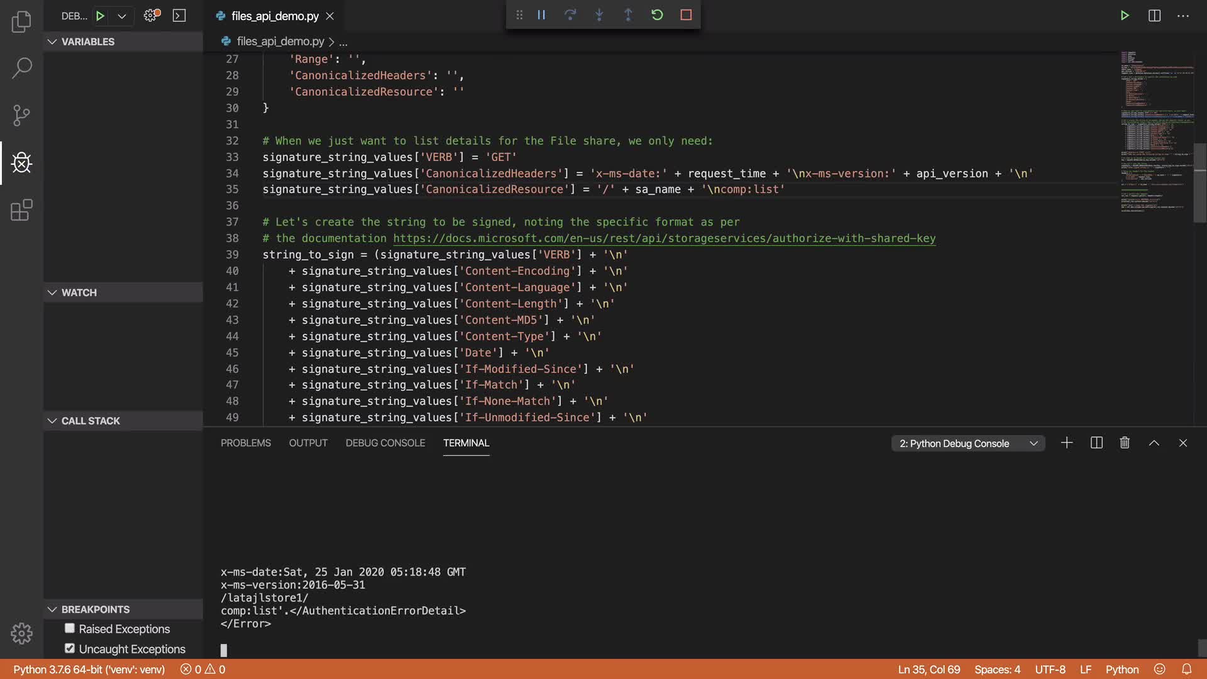Kill terminal with the trash icon
This screenshot has height=679, width=1207.
[x=1125, y=443]
